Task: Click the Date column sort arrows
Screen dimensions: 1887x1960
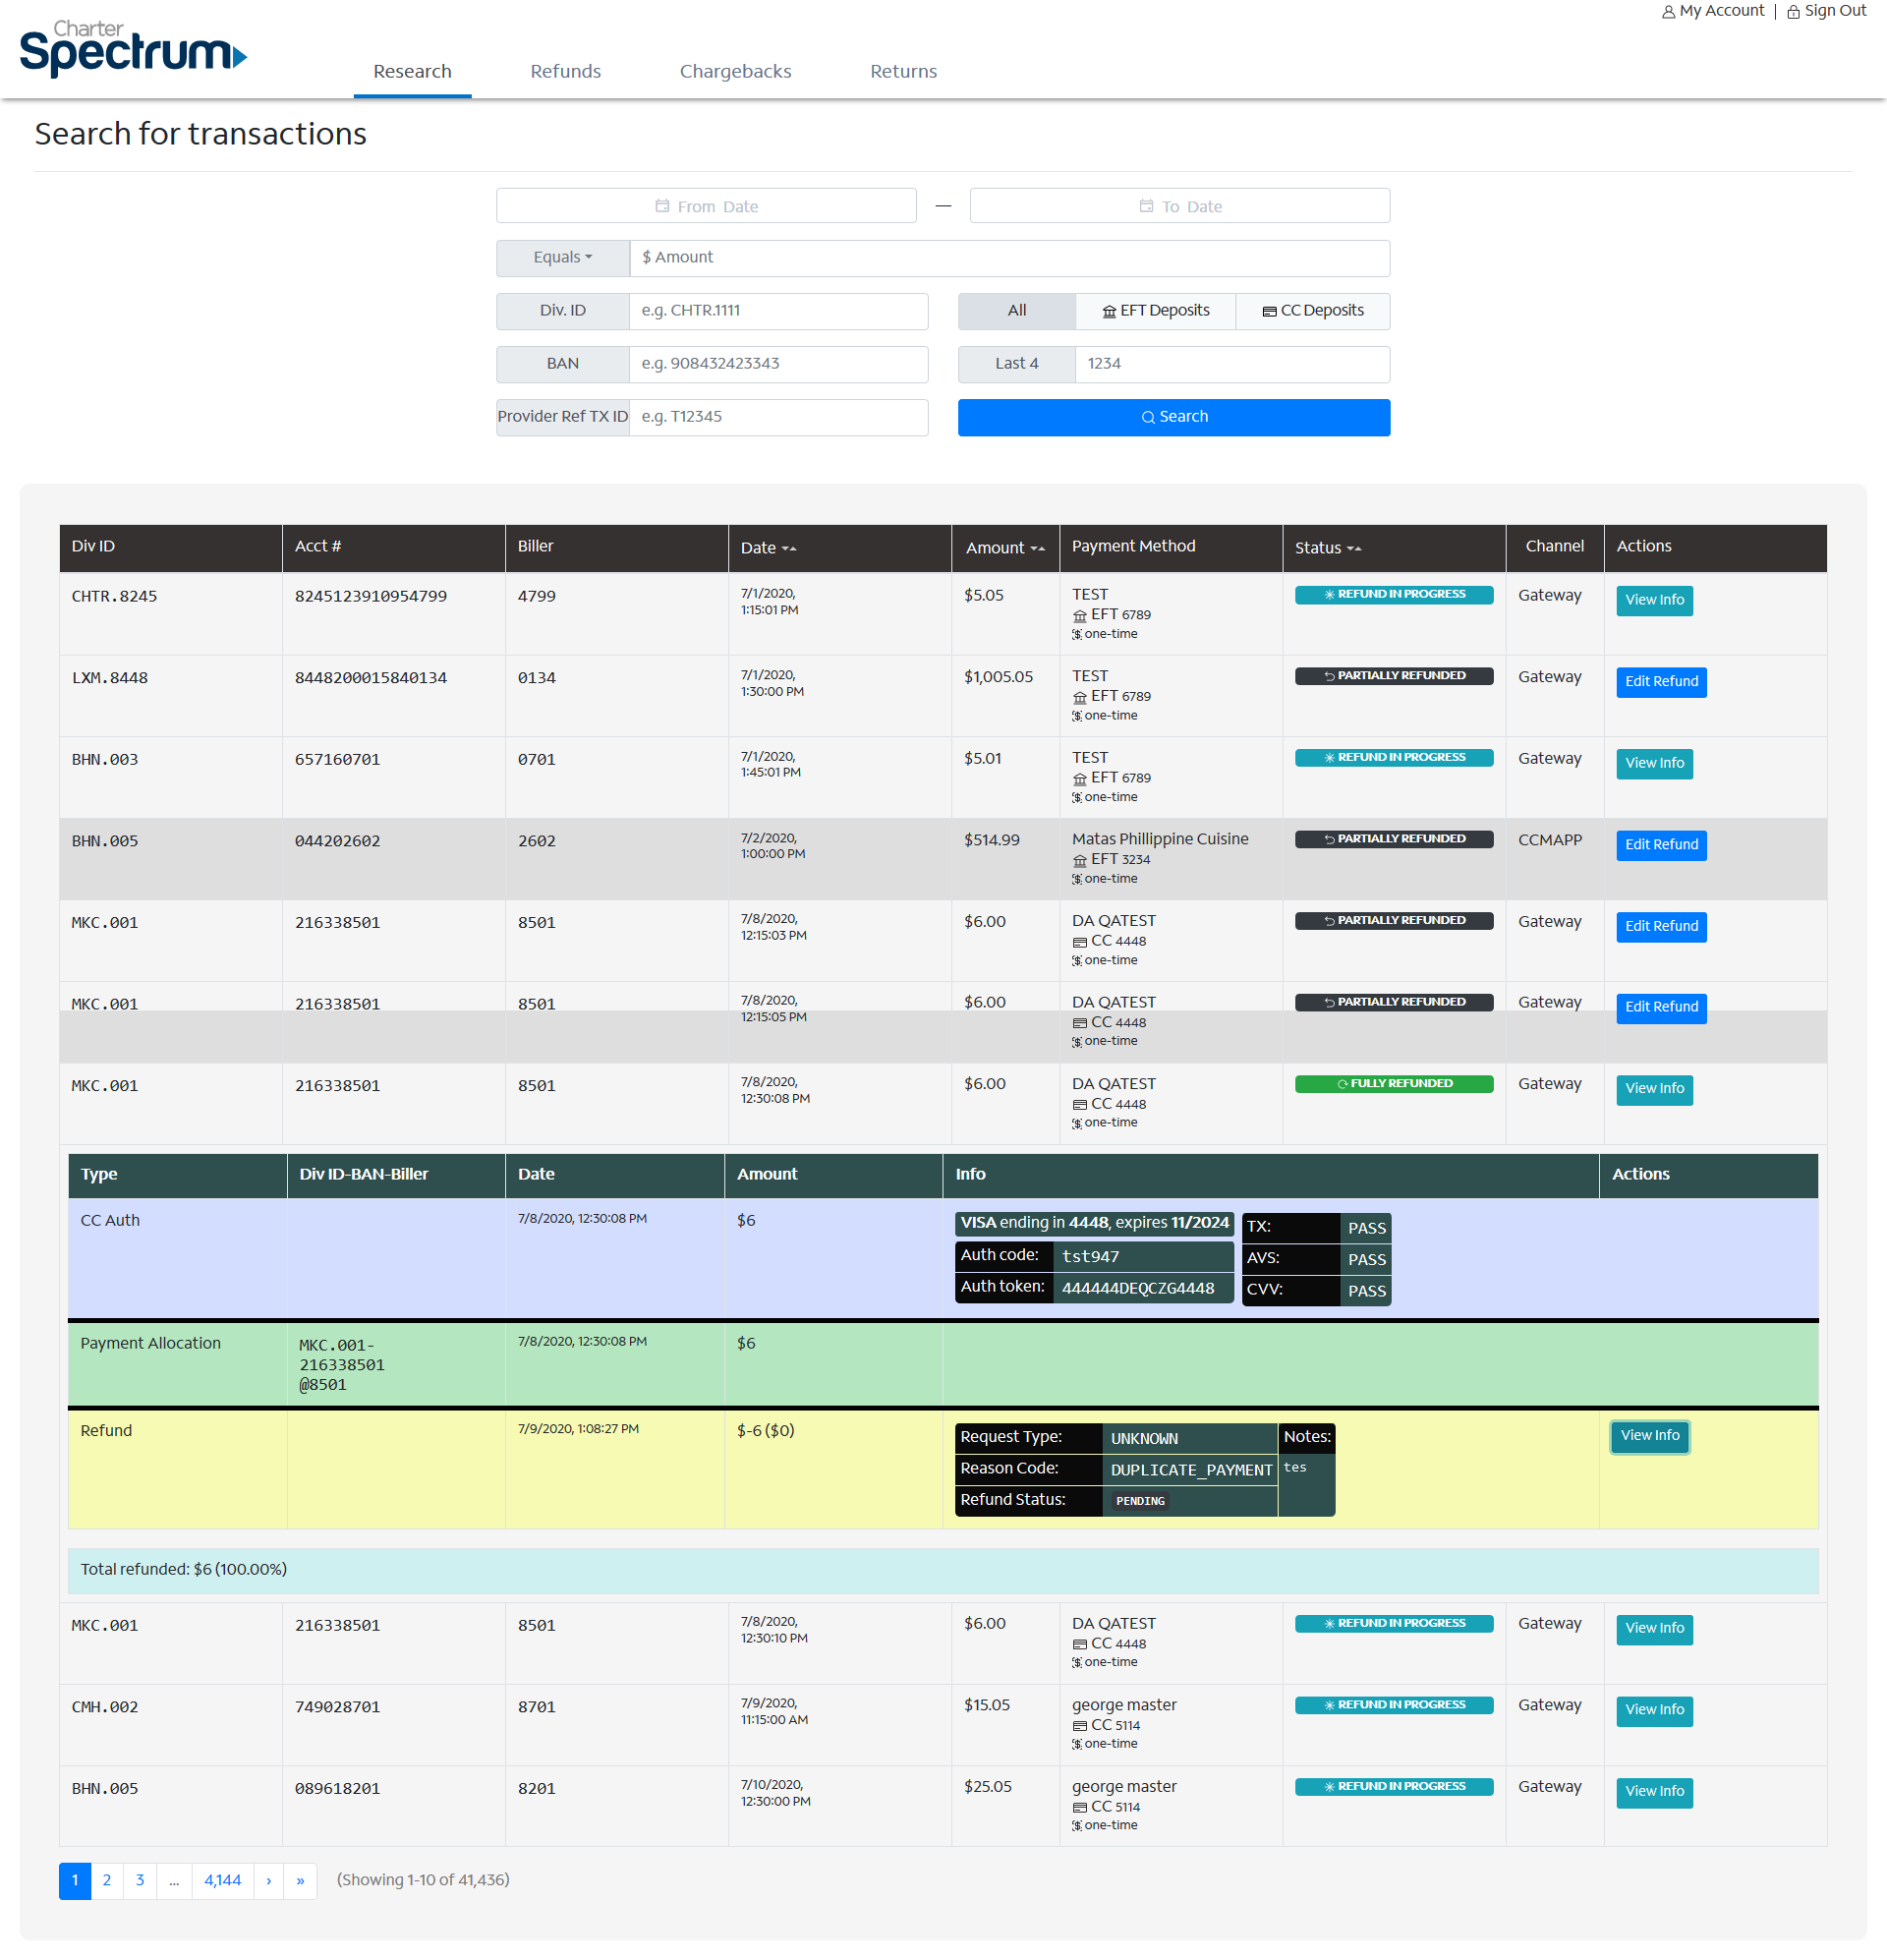Action: point(789,548)
